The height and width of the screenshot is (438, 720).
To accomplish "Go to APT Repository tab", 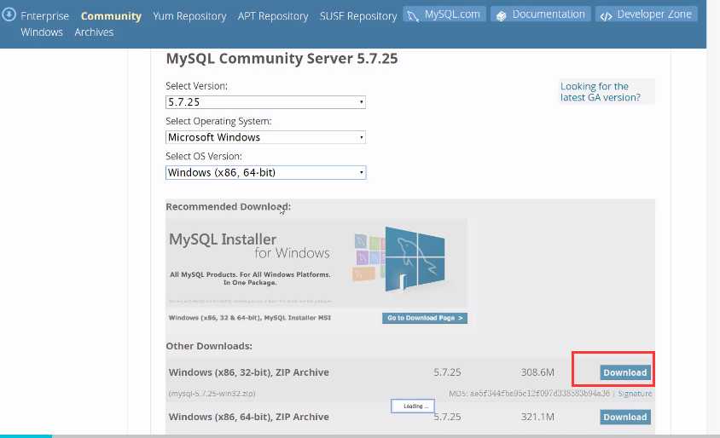I will click(273, 16).
